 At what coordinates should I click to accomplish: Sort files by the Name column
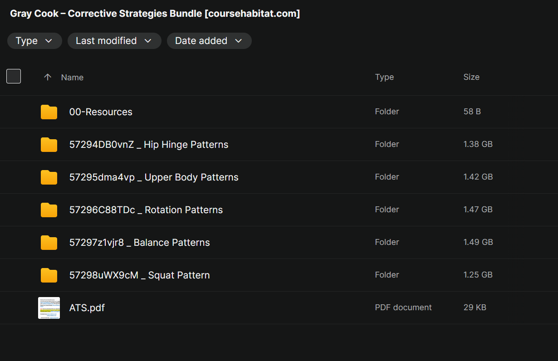point(72,78)
